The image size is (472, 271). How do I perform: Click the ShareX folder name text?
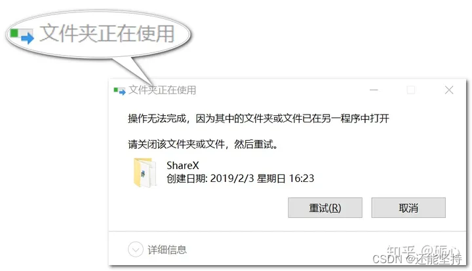coord(183,166)
